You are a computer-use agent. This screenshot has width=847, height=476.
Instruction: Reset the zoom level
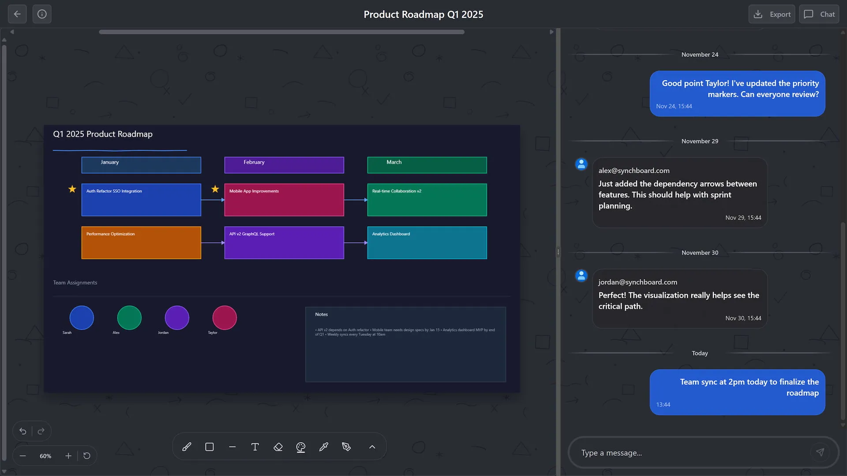tap(86, 456)
